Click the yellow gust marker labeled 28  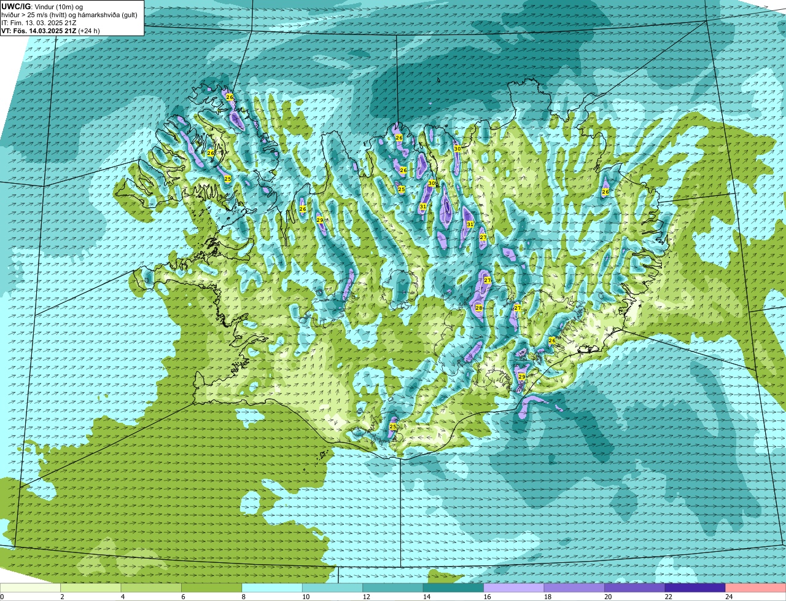coord(478,308)
